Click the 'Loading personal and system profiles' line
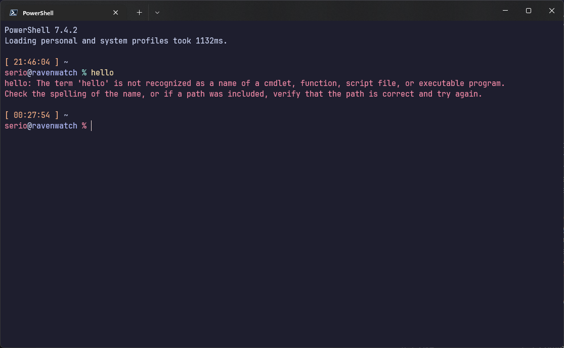The width and height of the screenshot is (564, 348). point(116,41)
